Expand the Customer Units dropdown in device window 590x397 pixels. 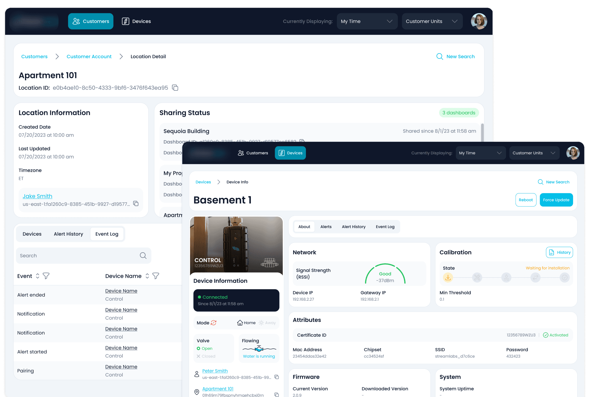534,153
